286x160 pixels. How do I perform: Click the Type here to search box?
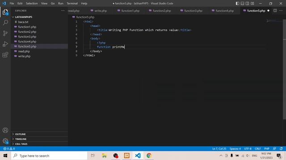pyautogui.click(x=49, y=156)
